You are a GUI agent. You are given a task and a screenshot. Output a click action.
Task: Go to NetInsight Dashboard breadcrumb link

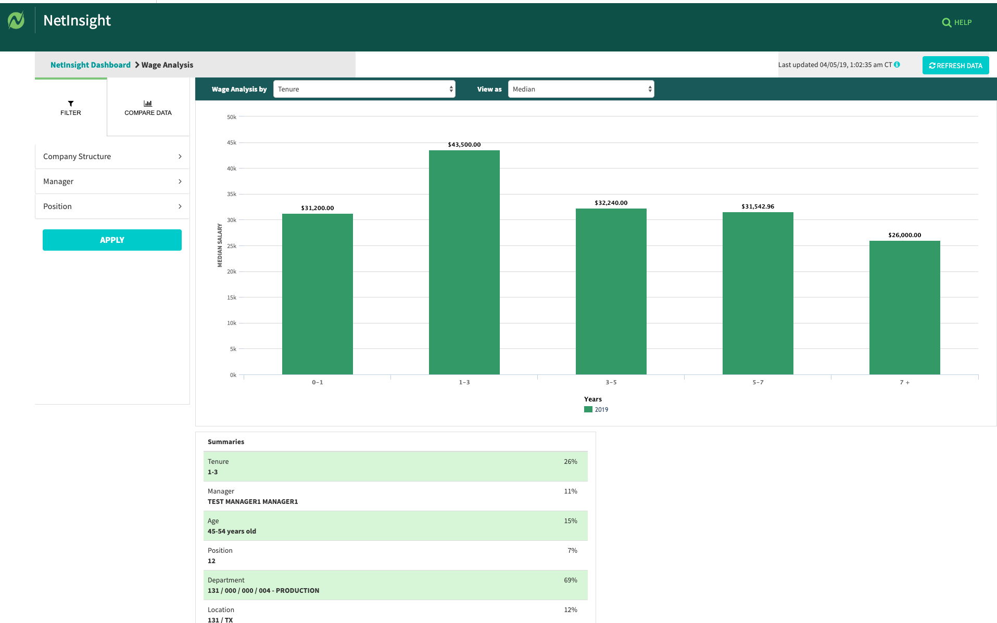pyautogui.click(x=91, y=65)
